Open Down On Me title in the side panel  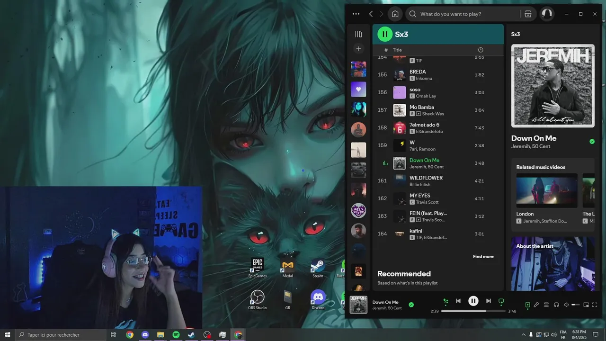534,138
